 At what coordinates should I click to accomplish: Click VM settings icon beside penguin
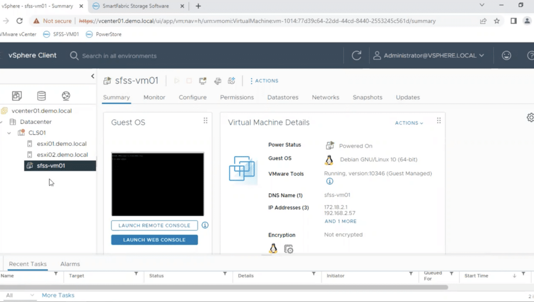pos(288,249)
